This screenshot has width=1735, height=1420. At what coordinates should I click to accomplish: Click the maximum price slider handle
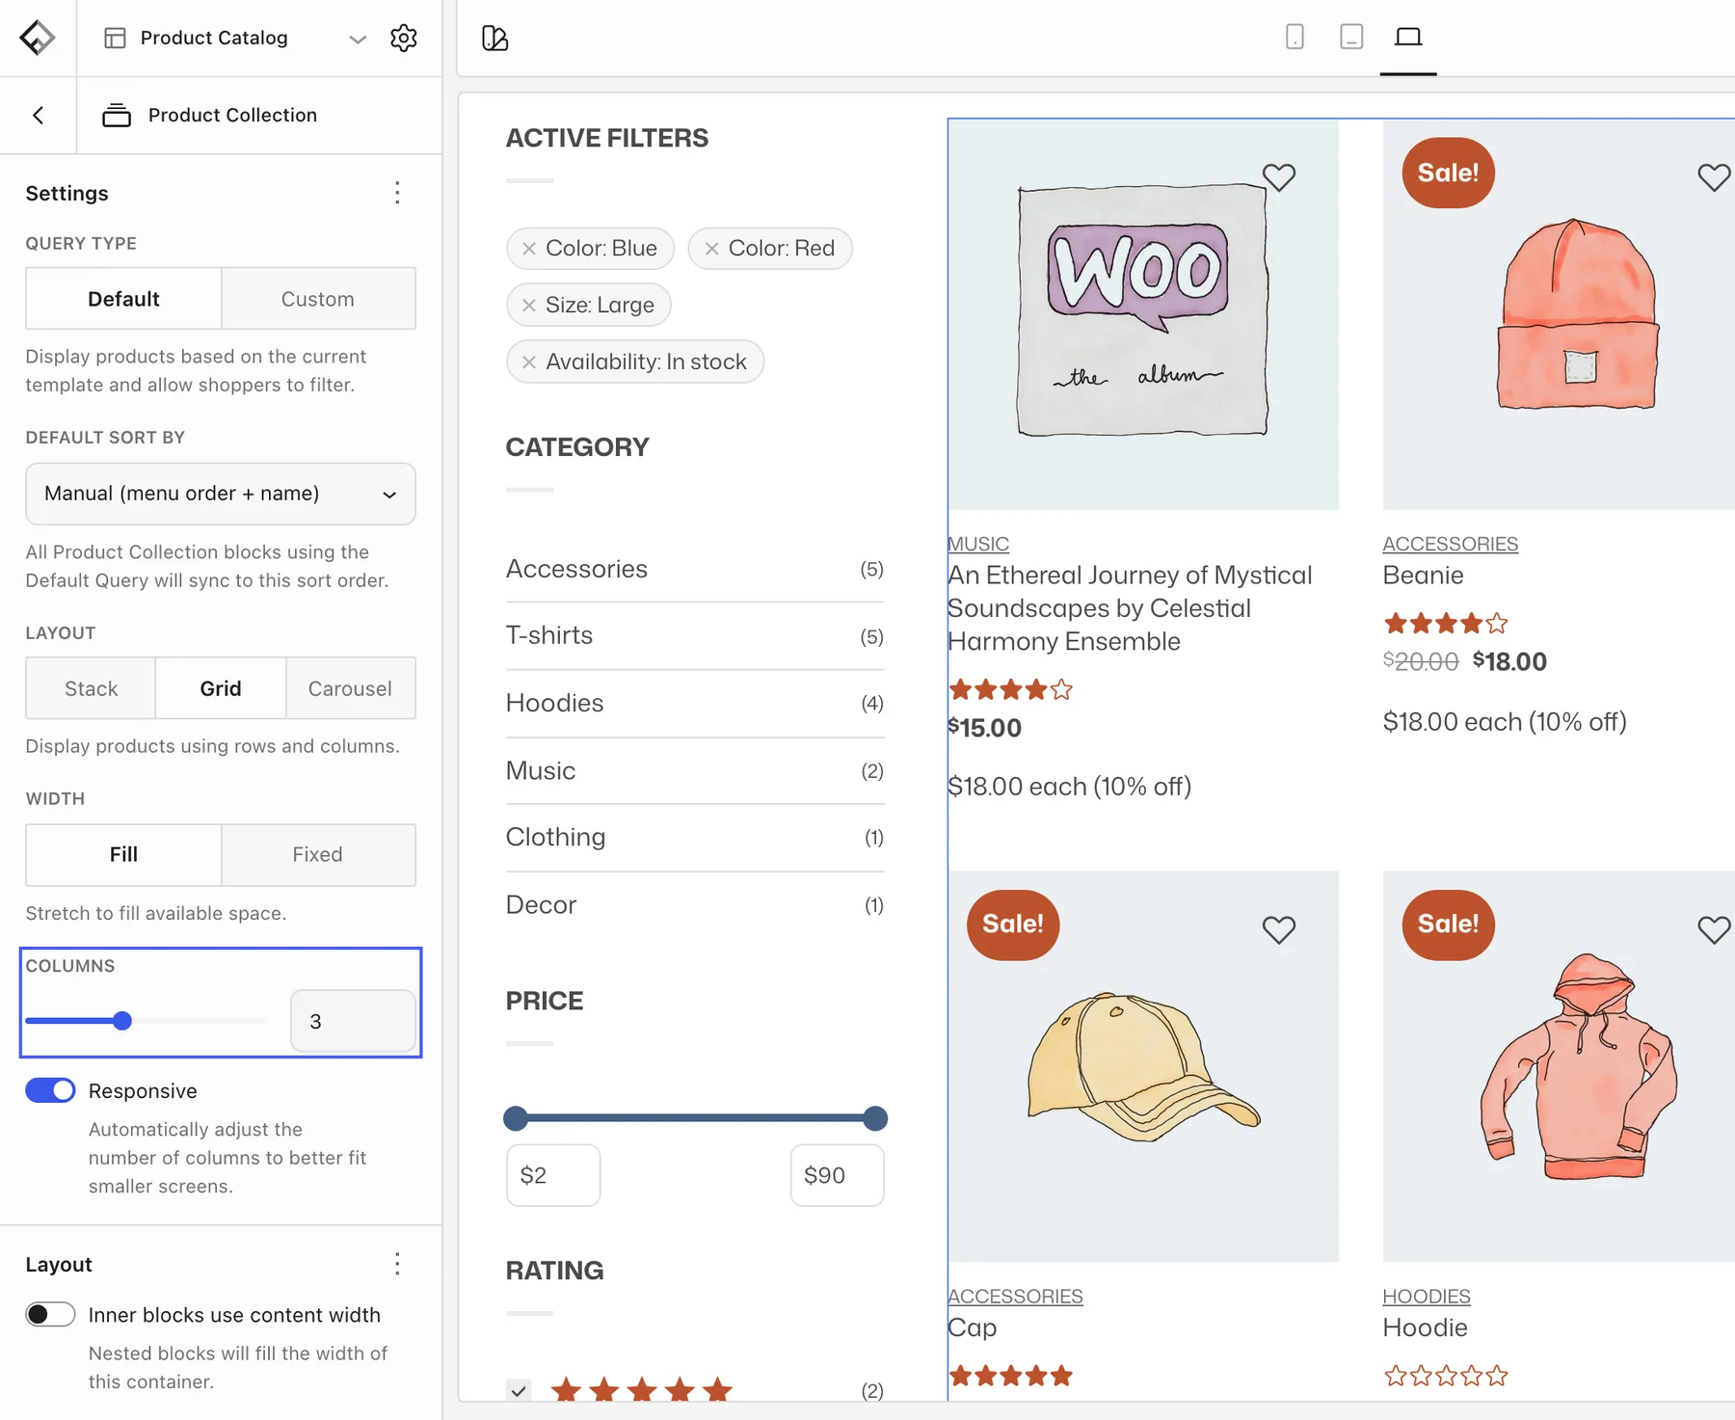click(x=875, y=1118)
